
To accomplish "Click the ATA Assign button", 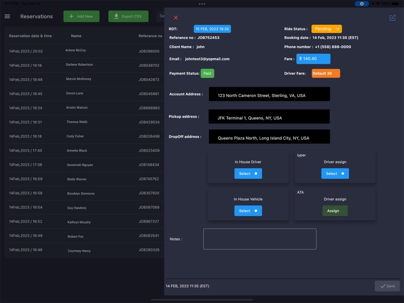I will pos(335,211).
